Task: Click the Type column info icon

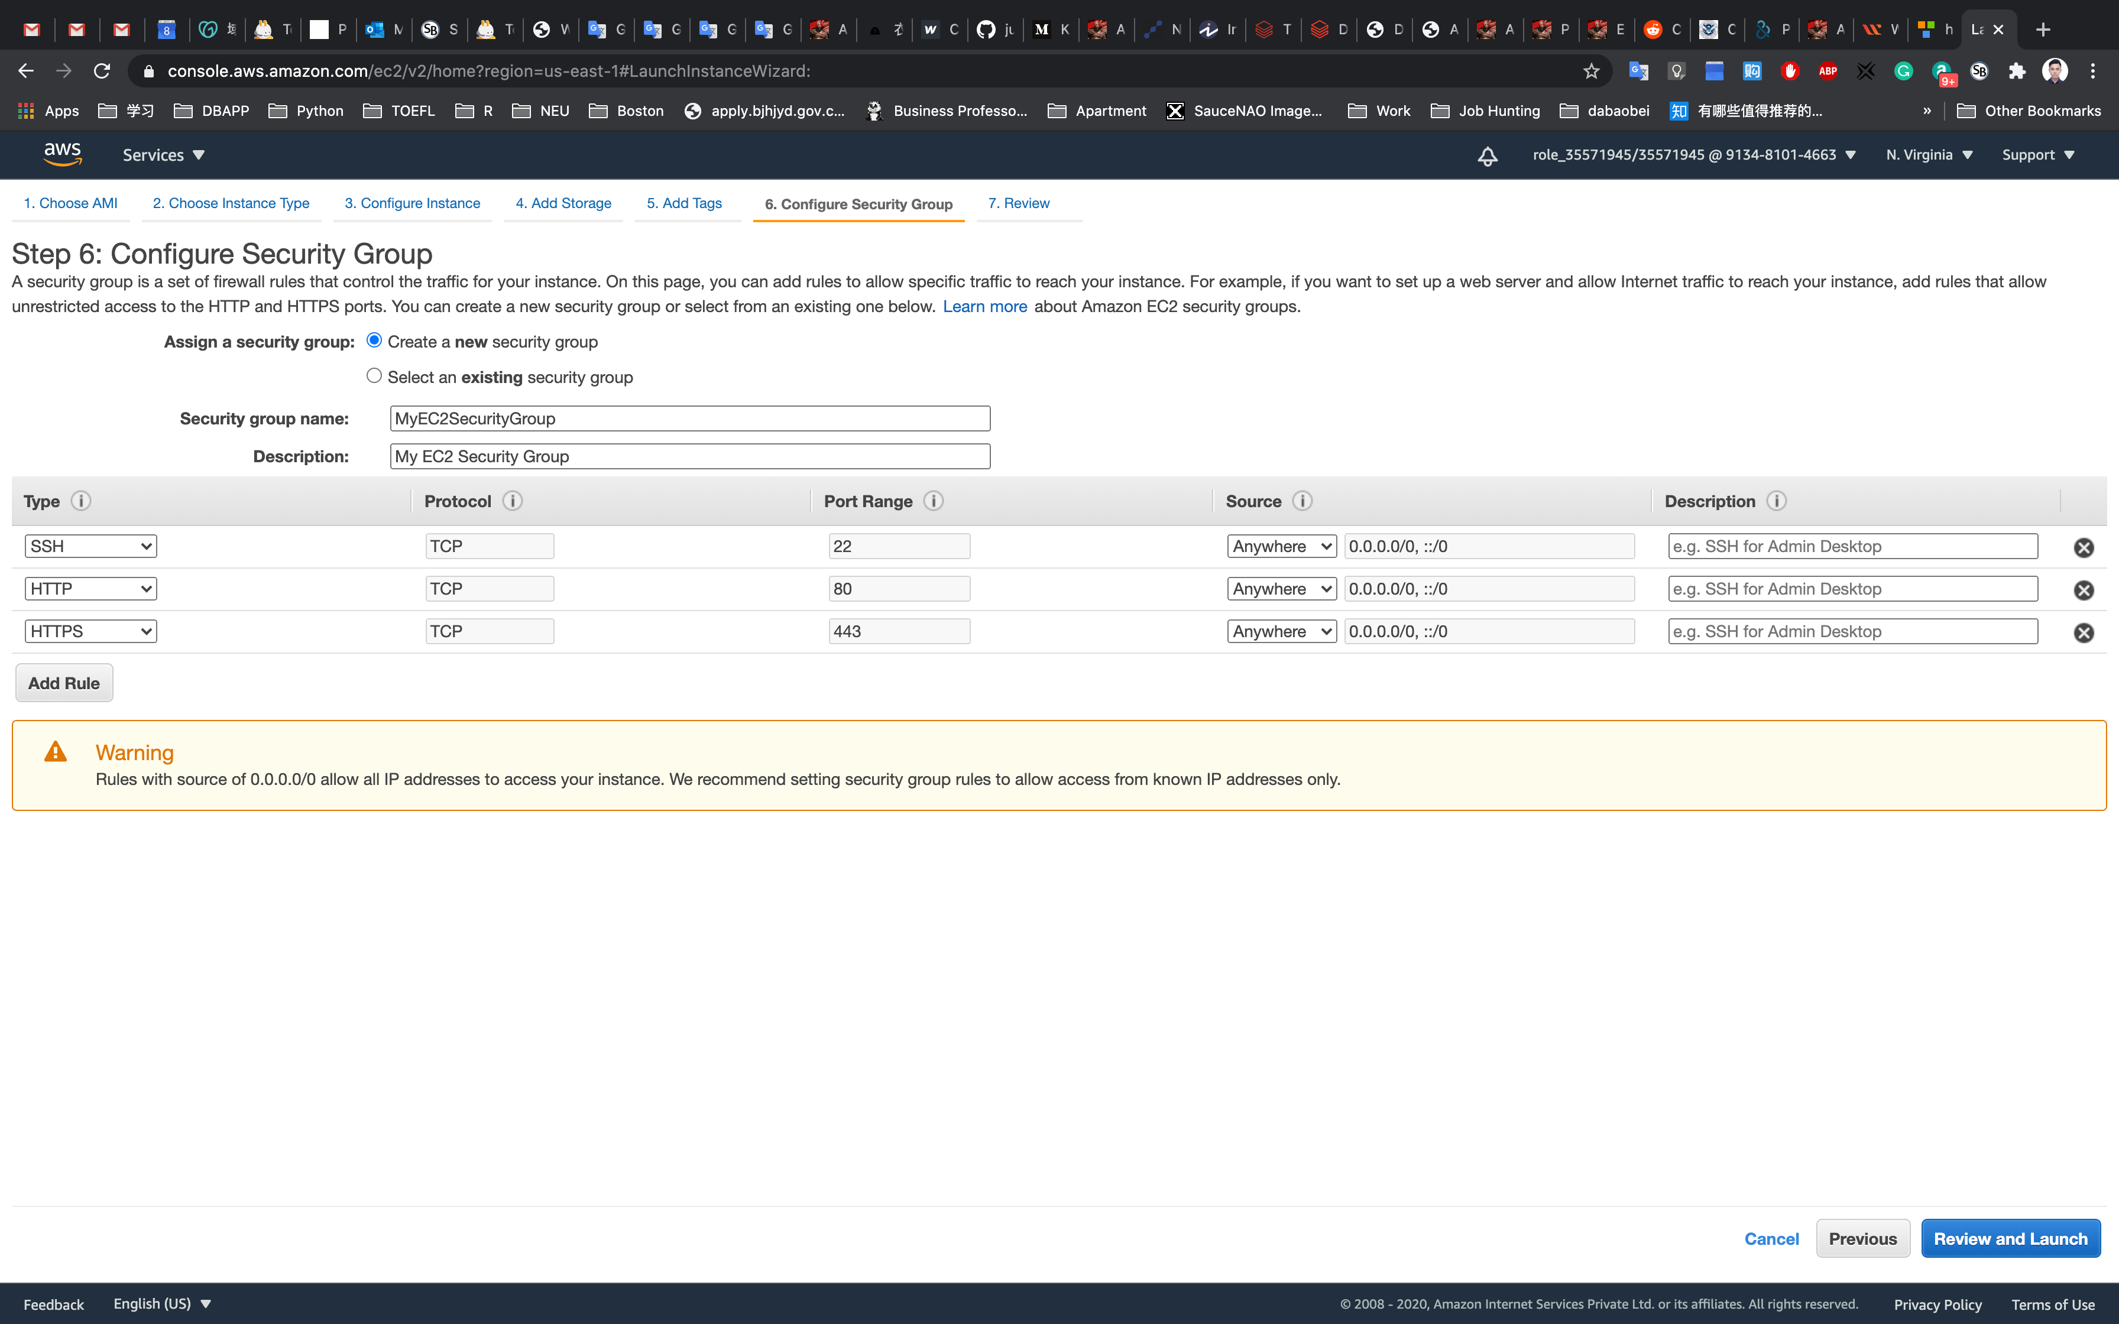Action: pyautogui.click(x=80, y=501)
